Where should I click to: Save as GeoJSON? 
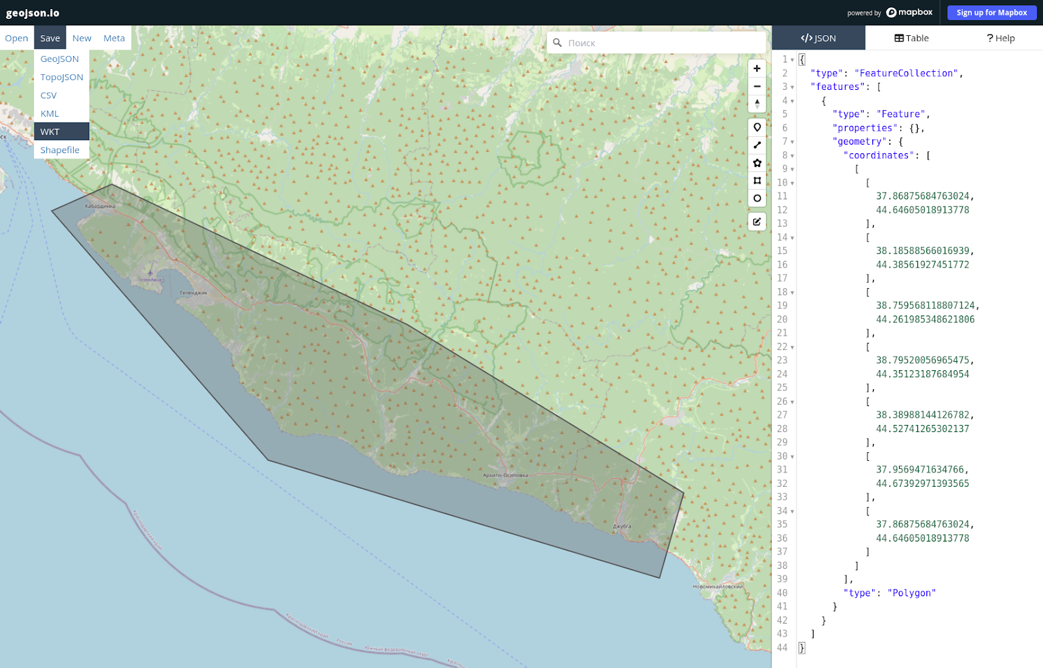click(x=61, y=59)
